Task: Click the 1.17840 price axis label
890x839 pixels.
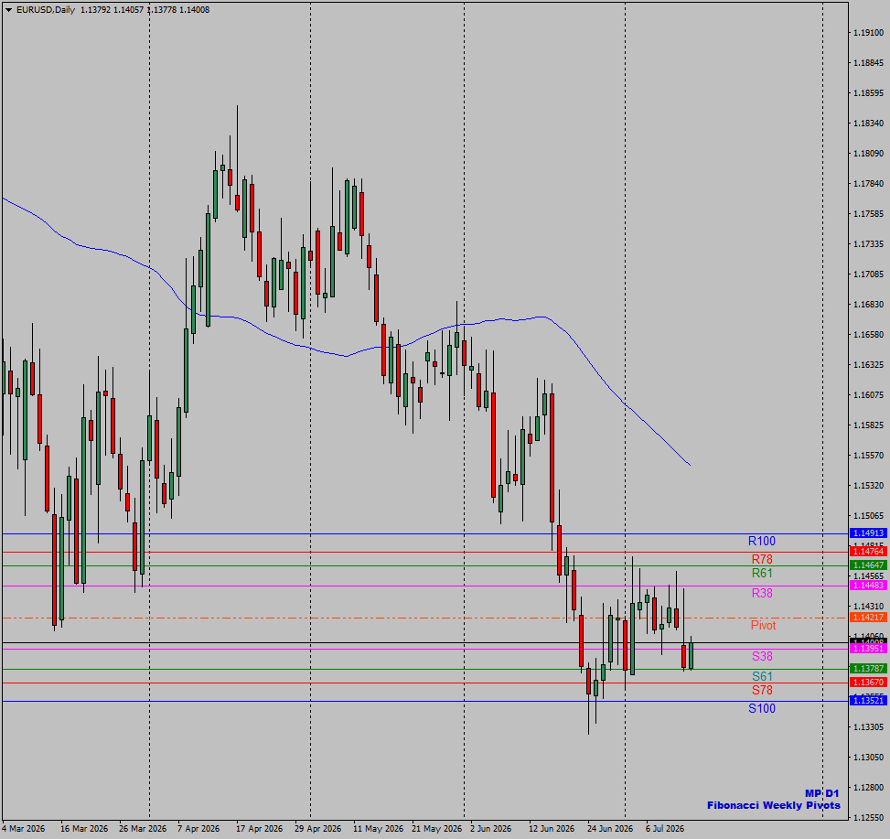Action: [868, 183]
